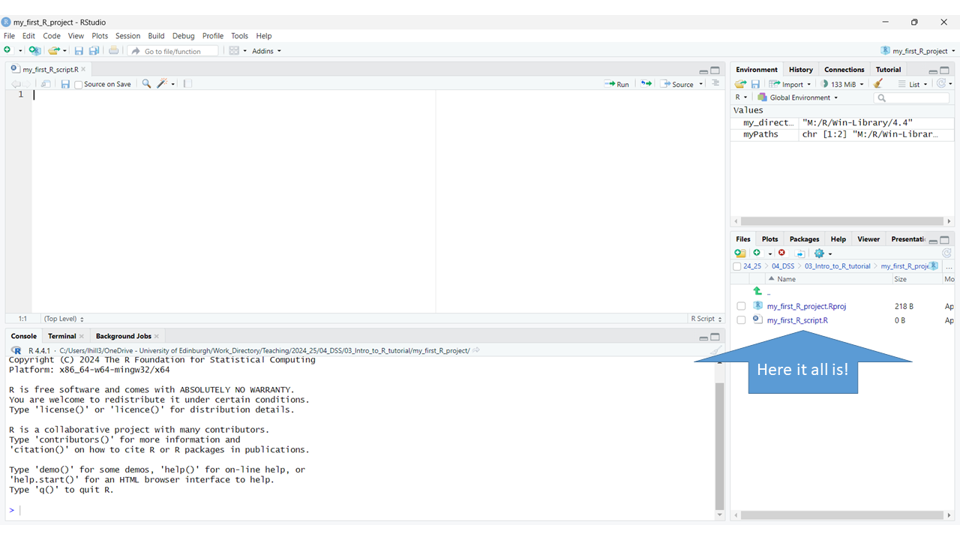Image resolution: width=960 pixels, height=540 pixels.
Task: Click the Compile Report notebook icon
Action: click(x=187, y=84)
